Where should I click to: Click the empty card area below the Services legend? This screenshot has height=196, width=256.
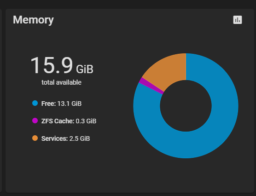click(x=65, y=167)
